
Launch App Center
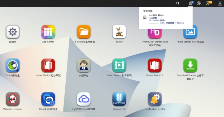48,32
